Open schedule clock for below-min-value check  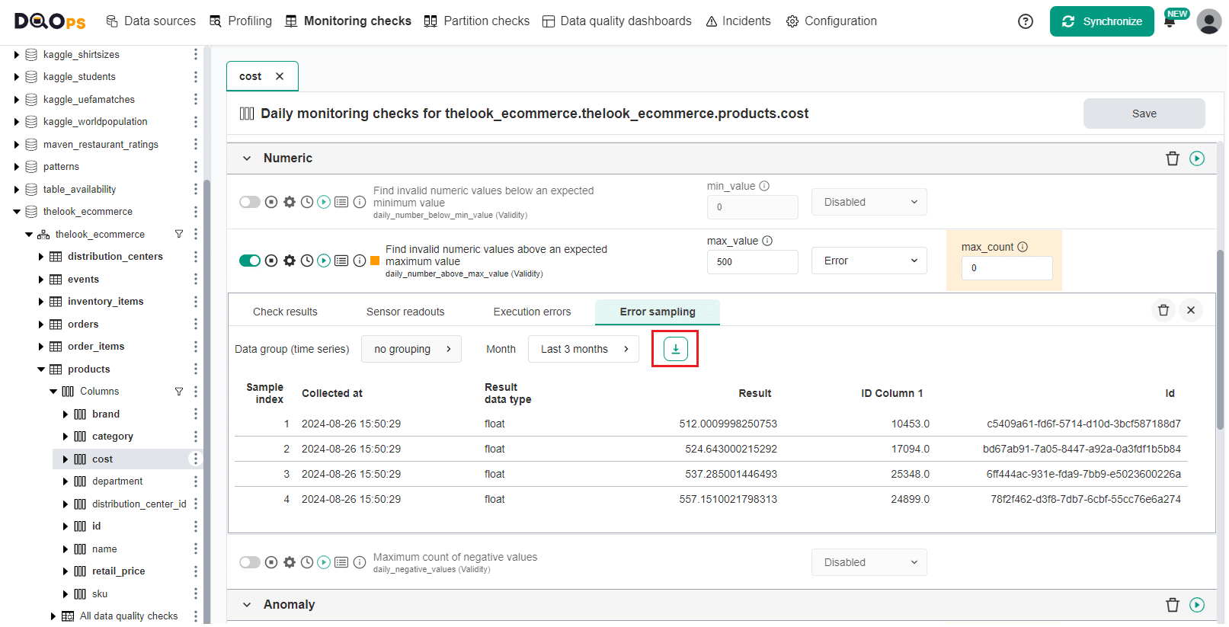point(307,202)
